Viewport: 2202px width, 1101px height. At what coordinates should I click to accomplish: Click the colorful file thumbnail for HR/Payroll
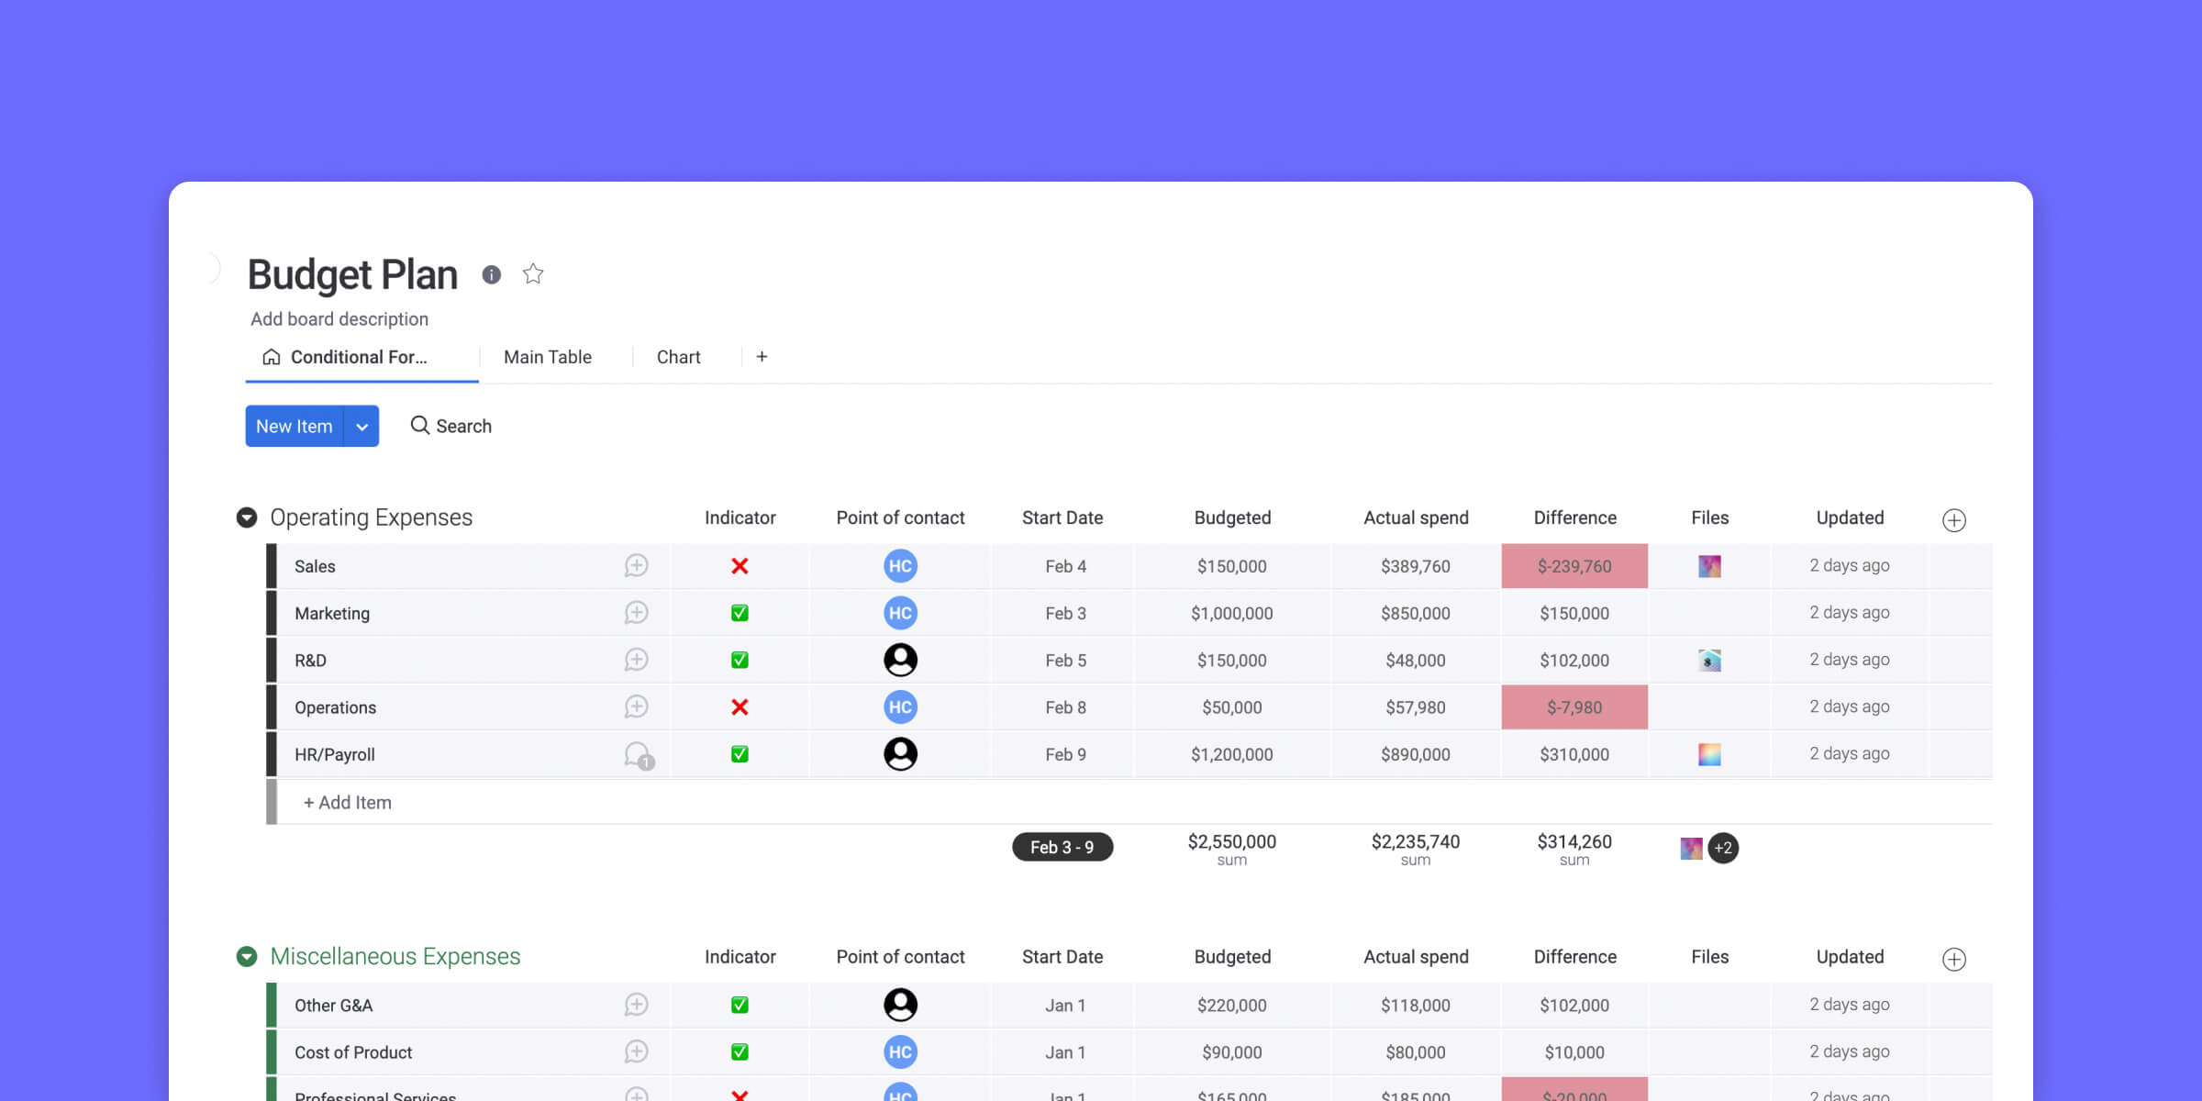tap(1709, 754)
